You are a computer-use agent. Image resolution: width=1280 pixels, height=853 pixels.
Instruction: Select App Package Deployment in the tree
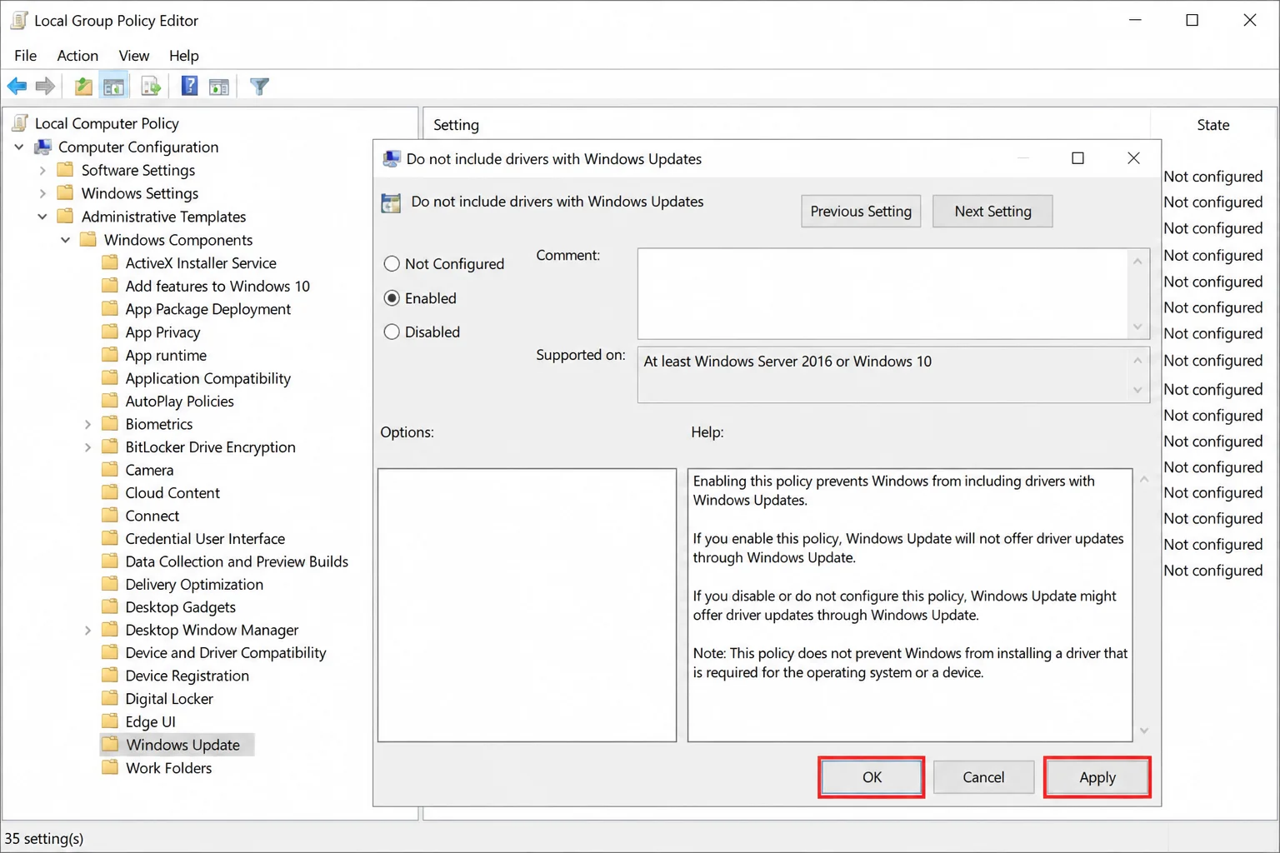pyautogui.click(x=208, y=309)
